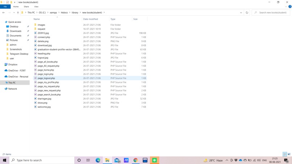
Task: Click This PC in the address path
Action: 31,12
